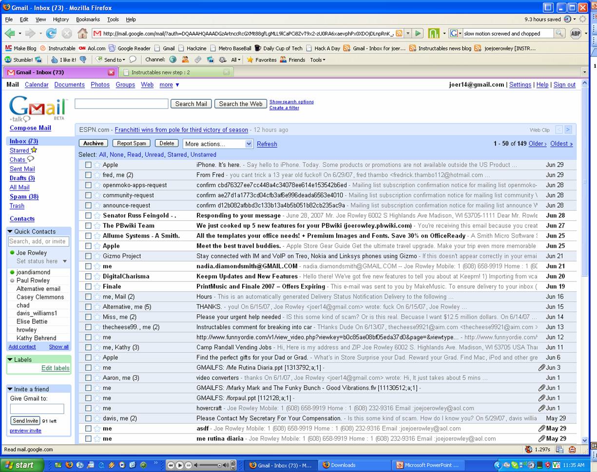Viewport: 597px width, 472px height.
Task: Give a thumbs-down with the dislike icon
Action: (84, 59)
